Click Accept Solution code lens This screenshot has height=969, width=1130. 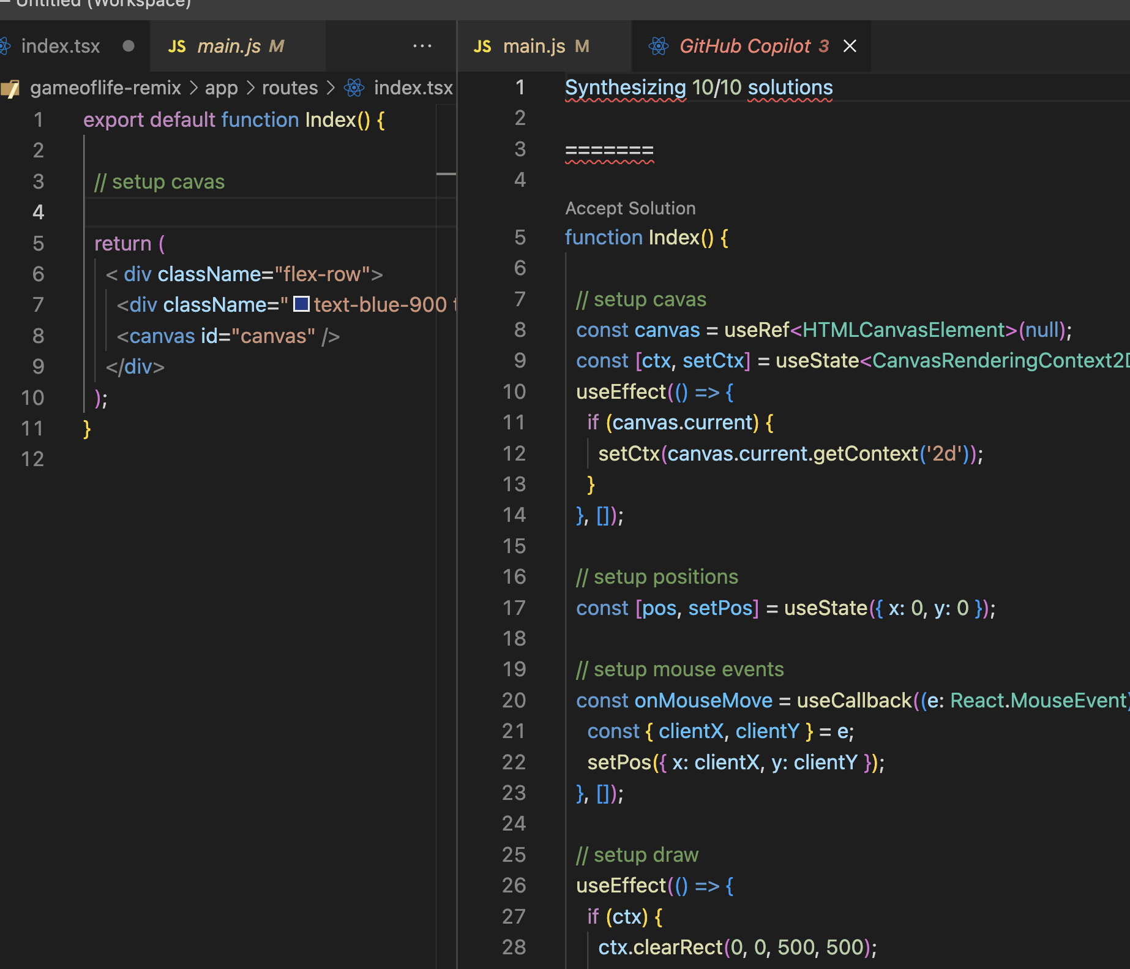(630, 208)
